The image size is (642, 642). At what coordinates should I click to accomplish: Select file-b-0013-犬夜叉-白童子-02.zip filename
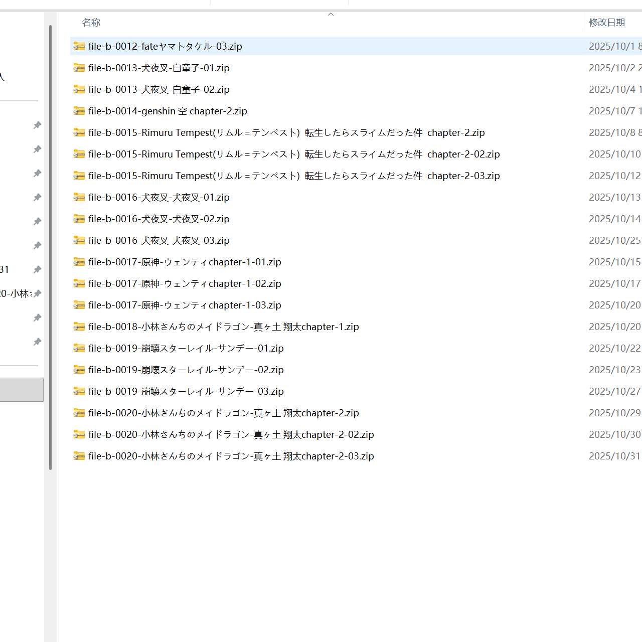tap(159, 89)
